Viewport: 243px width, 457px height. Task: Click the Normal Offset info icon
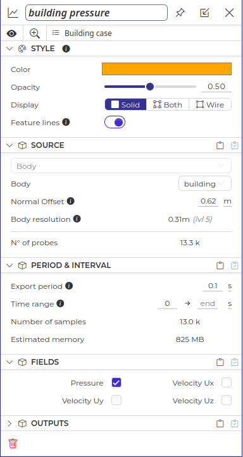coord(71,201)
